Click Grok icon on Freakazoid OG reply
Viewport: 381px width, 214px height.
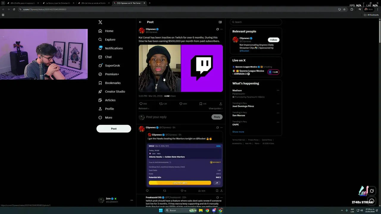tap(217, 197)
